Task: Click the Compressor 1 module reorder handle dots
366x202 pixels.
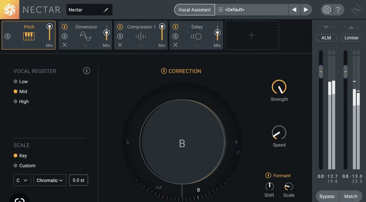Action: 141,46
